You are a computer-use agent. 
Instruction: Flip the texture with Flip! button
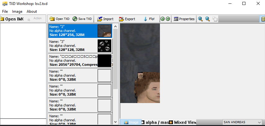(149, 19)
